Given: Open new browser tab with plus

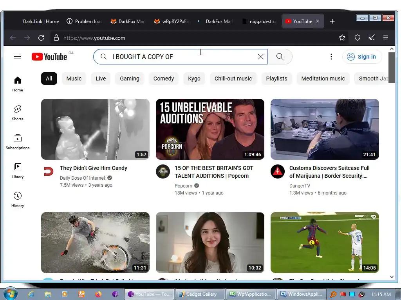Looking at the screenshot, I should [x=332, y=21].
